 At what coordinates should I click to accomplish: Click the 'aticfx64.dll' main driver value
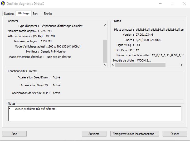coord(159,30)
